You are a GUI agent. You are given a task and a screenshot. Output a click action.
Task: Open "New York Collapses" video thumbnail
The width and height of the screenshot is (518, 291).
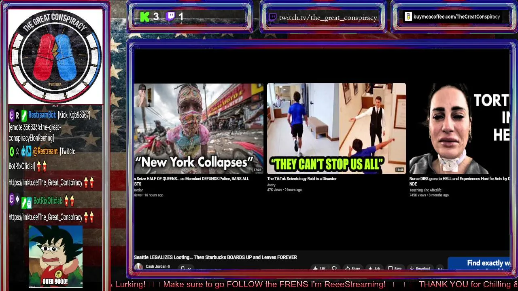(198, 129)
